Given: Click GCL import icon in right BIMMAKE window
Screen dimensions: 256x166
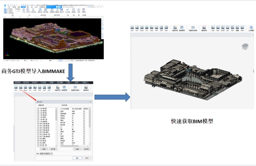Looking at the screenshot, I should click(x=132, y=28).
